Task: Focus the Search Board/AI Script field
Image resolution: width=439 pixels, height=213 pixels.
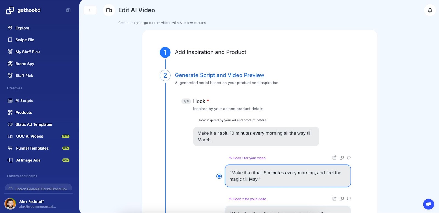Action: (41, 189)
